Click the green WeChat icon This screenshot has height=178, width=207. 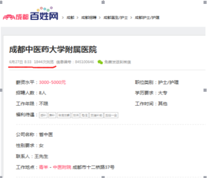tap(100, 62)
